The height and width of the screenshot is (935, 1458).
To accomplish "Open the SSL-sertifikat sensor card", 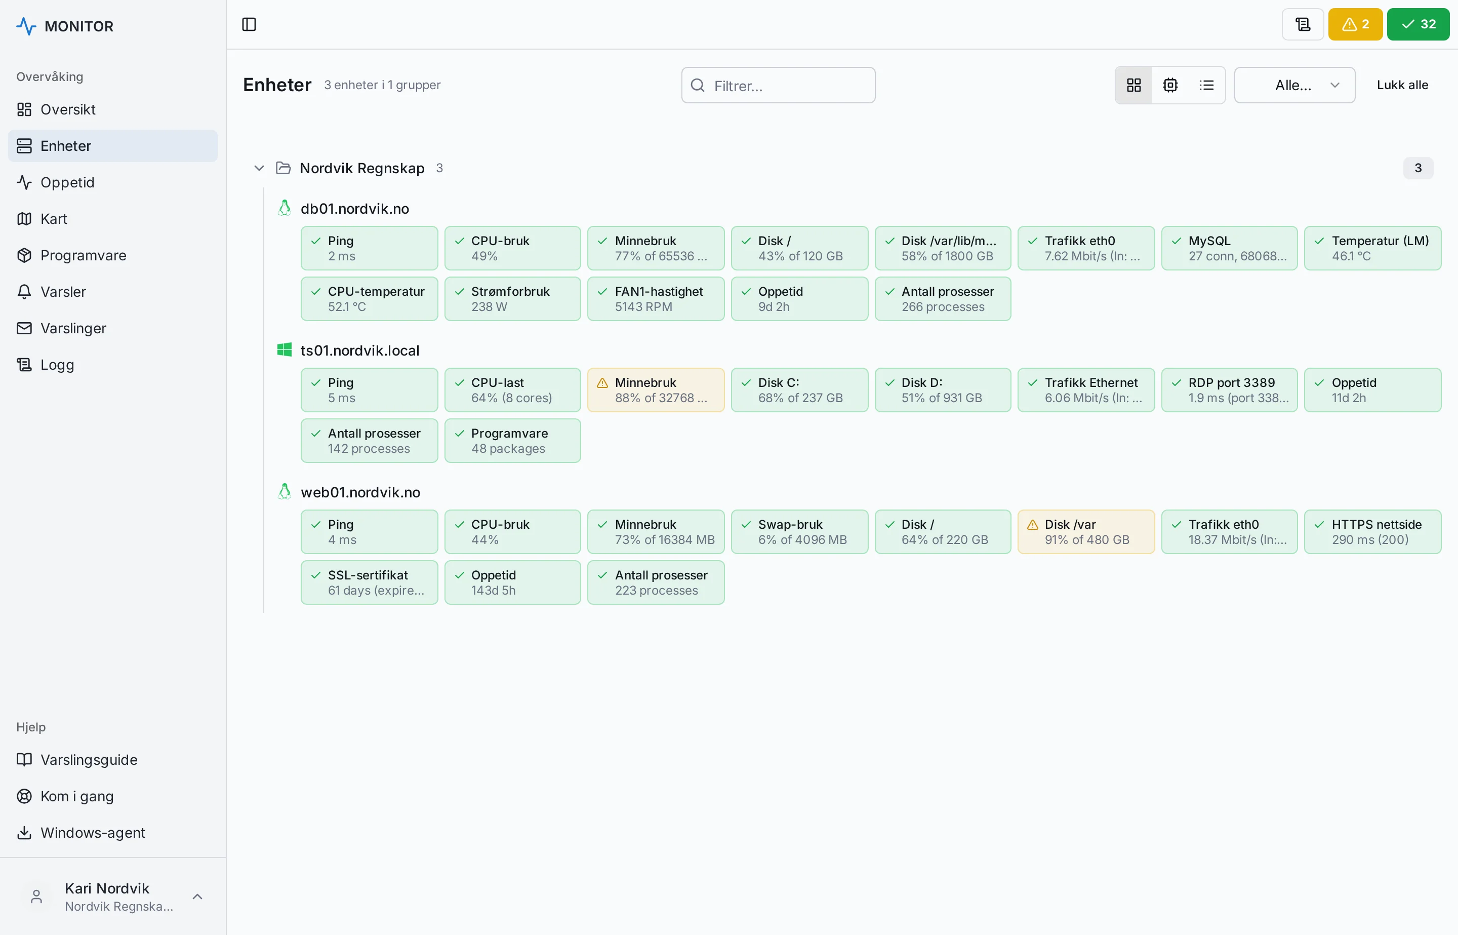I will (369, 582).
